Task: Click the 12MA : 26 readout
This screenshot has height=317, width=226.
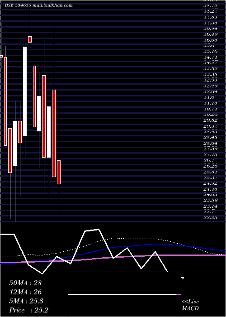Action: pos(25,292)
